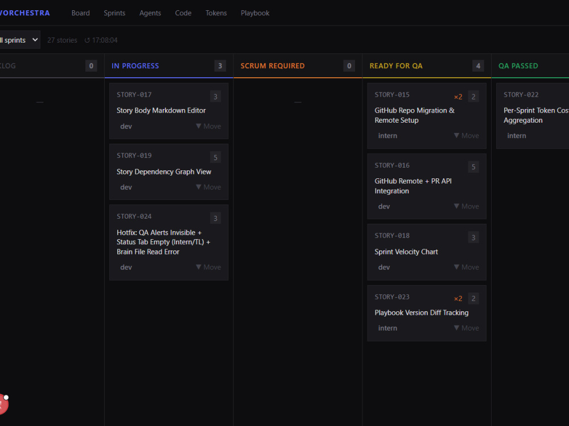This screenshot has width=569, height=426.
Task: Click the dev tag on STORY-016
Action: [x=384, y=207]
